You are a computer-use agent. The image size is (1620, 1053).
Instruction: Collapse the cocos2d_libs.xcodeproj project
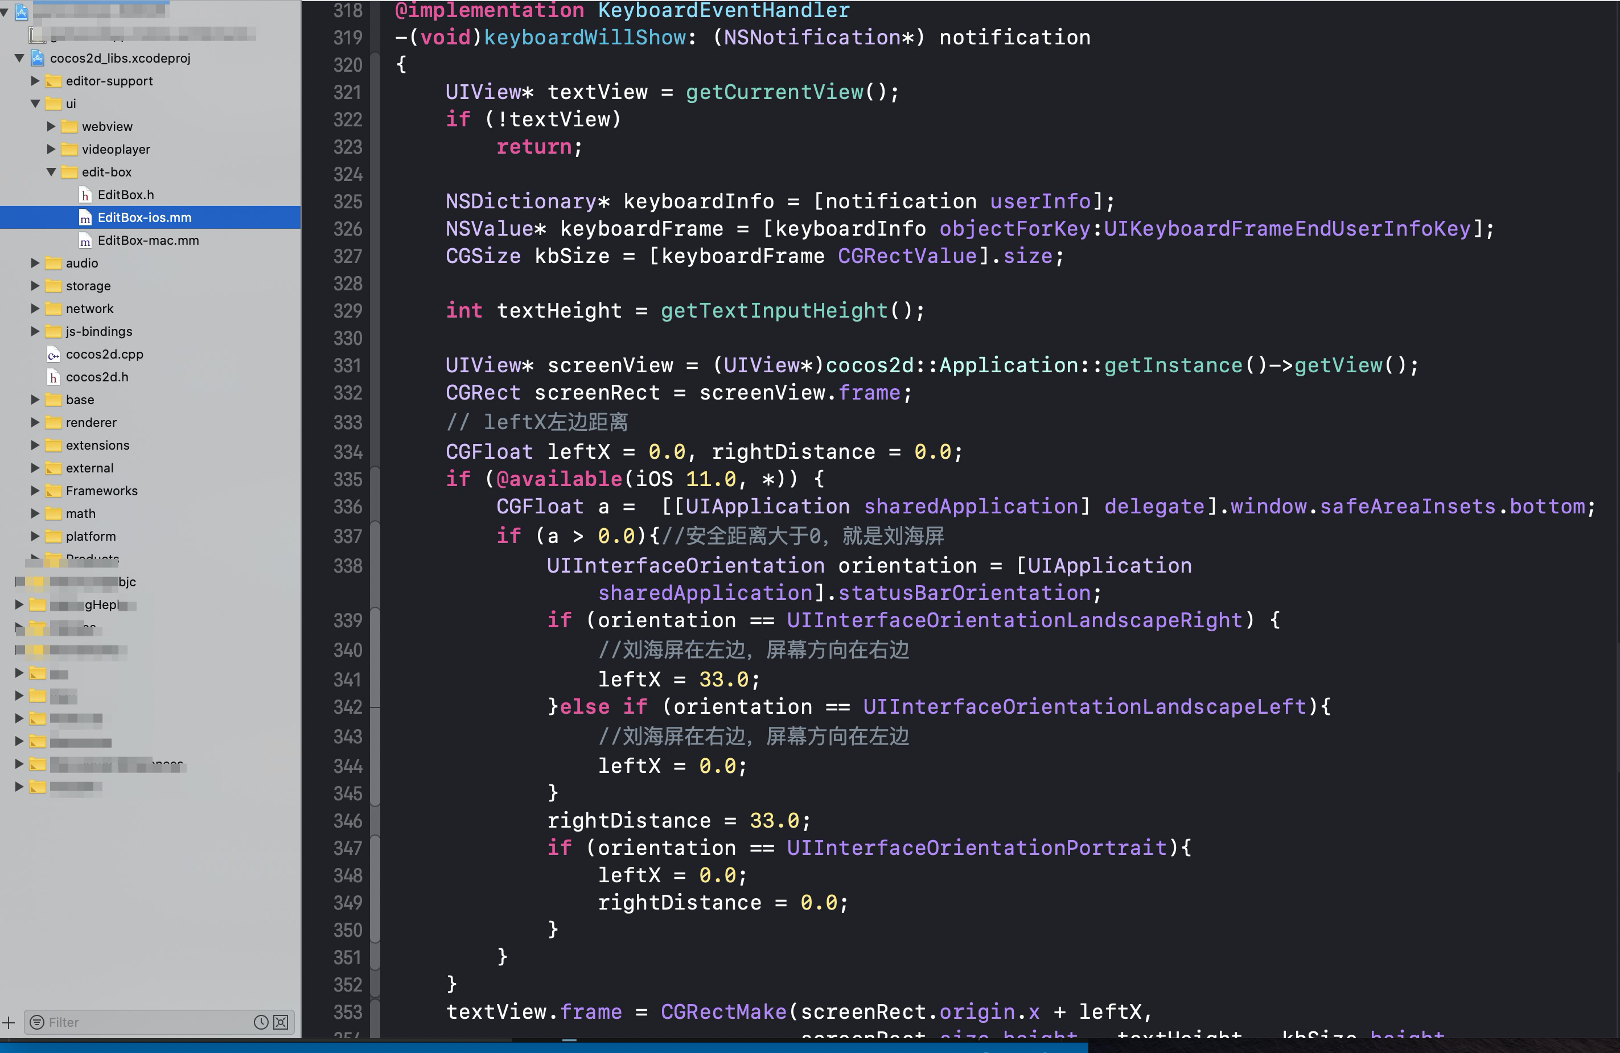click(x=20, y=58)
